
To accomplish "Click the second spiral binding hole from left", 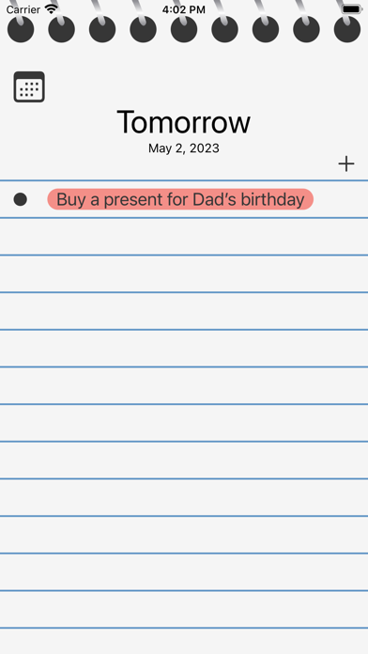I will (x=61, y=29).
